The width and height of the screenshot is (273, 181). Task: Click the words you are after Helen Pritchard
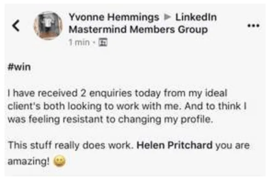pyautogui.click(x=233, y=146)
